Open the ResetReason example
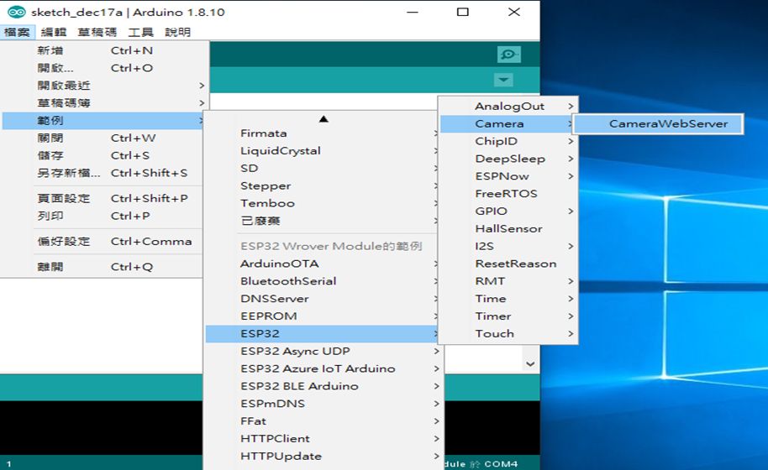Image resolution: width=768 pixels, height=470 pixels. pos(508,264)
